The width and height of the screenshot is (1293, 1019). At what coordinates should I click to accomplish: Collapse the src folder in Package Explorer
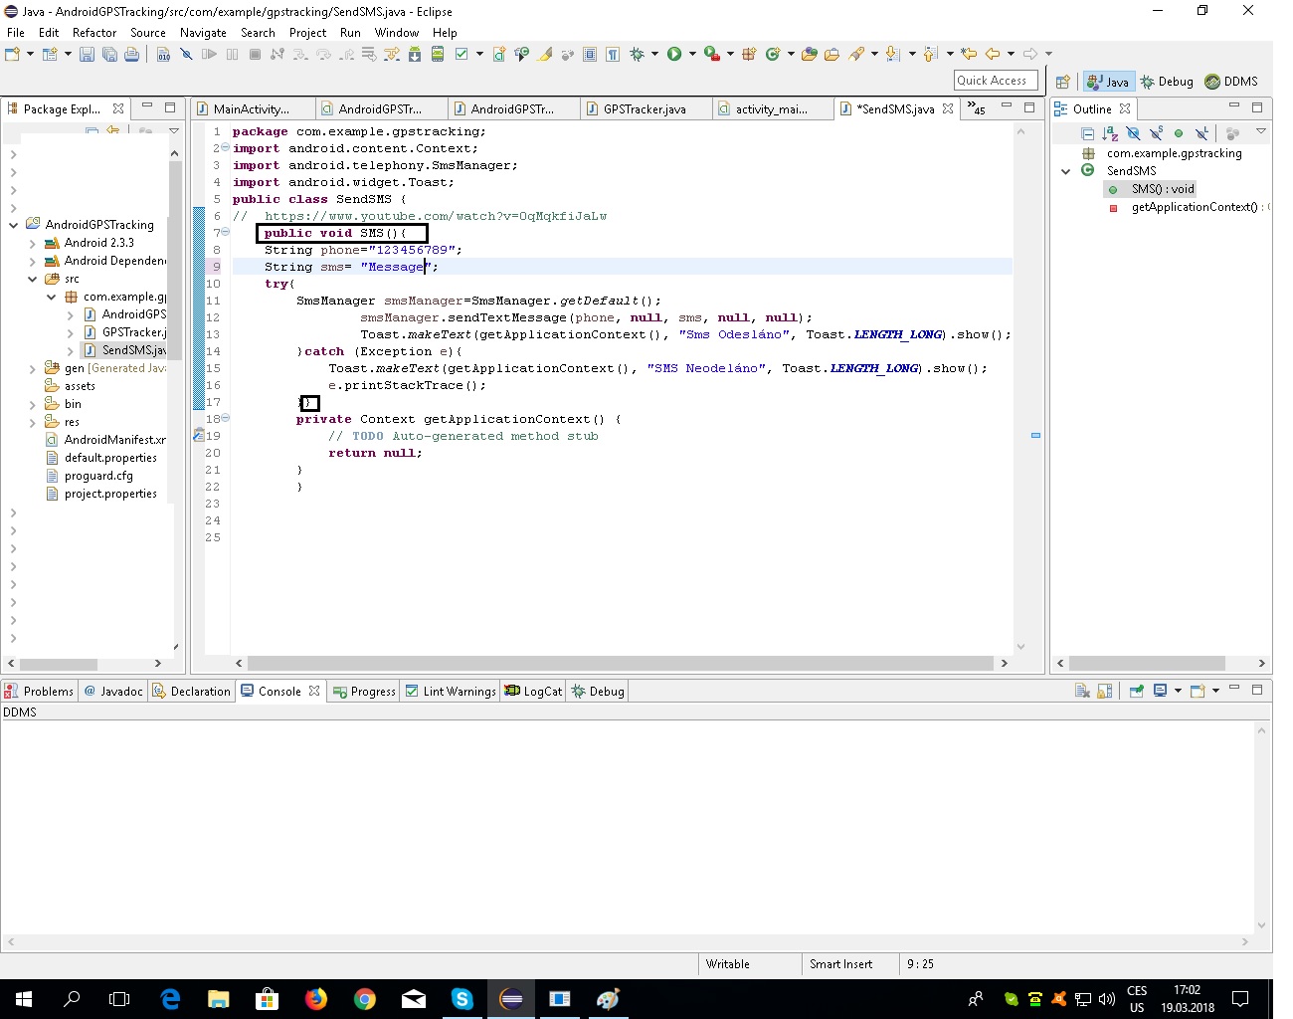(33, 280)
